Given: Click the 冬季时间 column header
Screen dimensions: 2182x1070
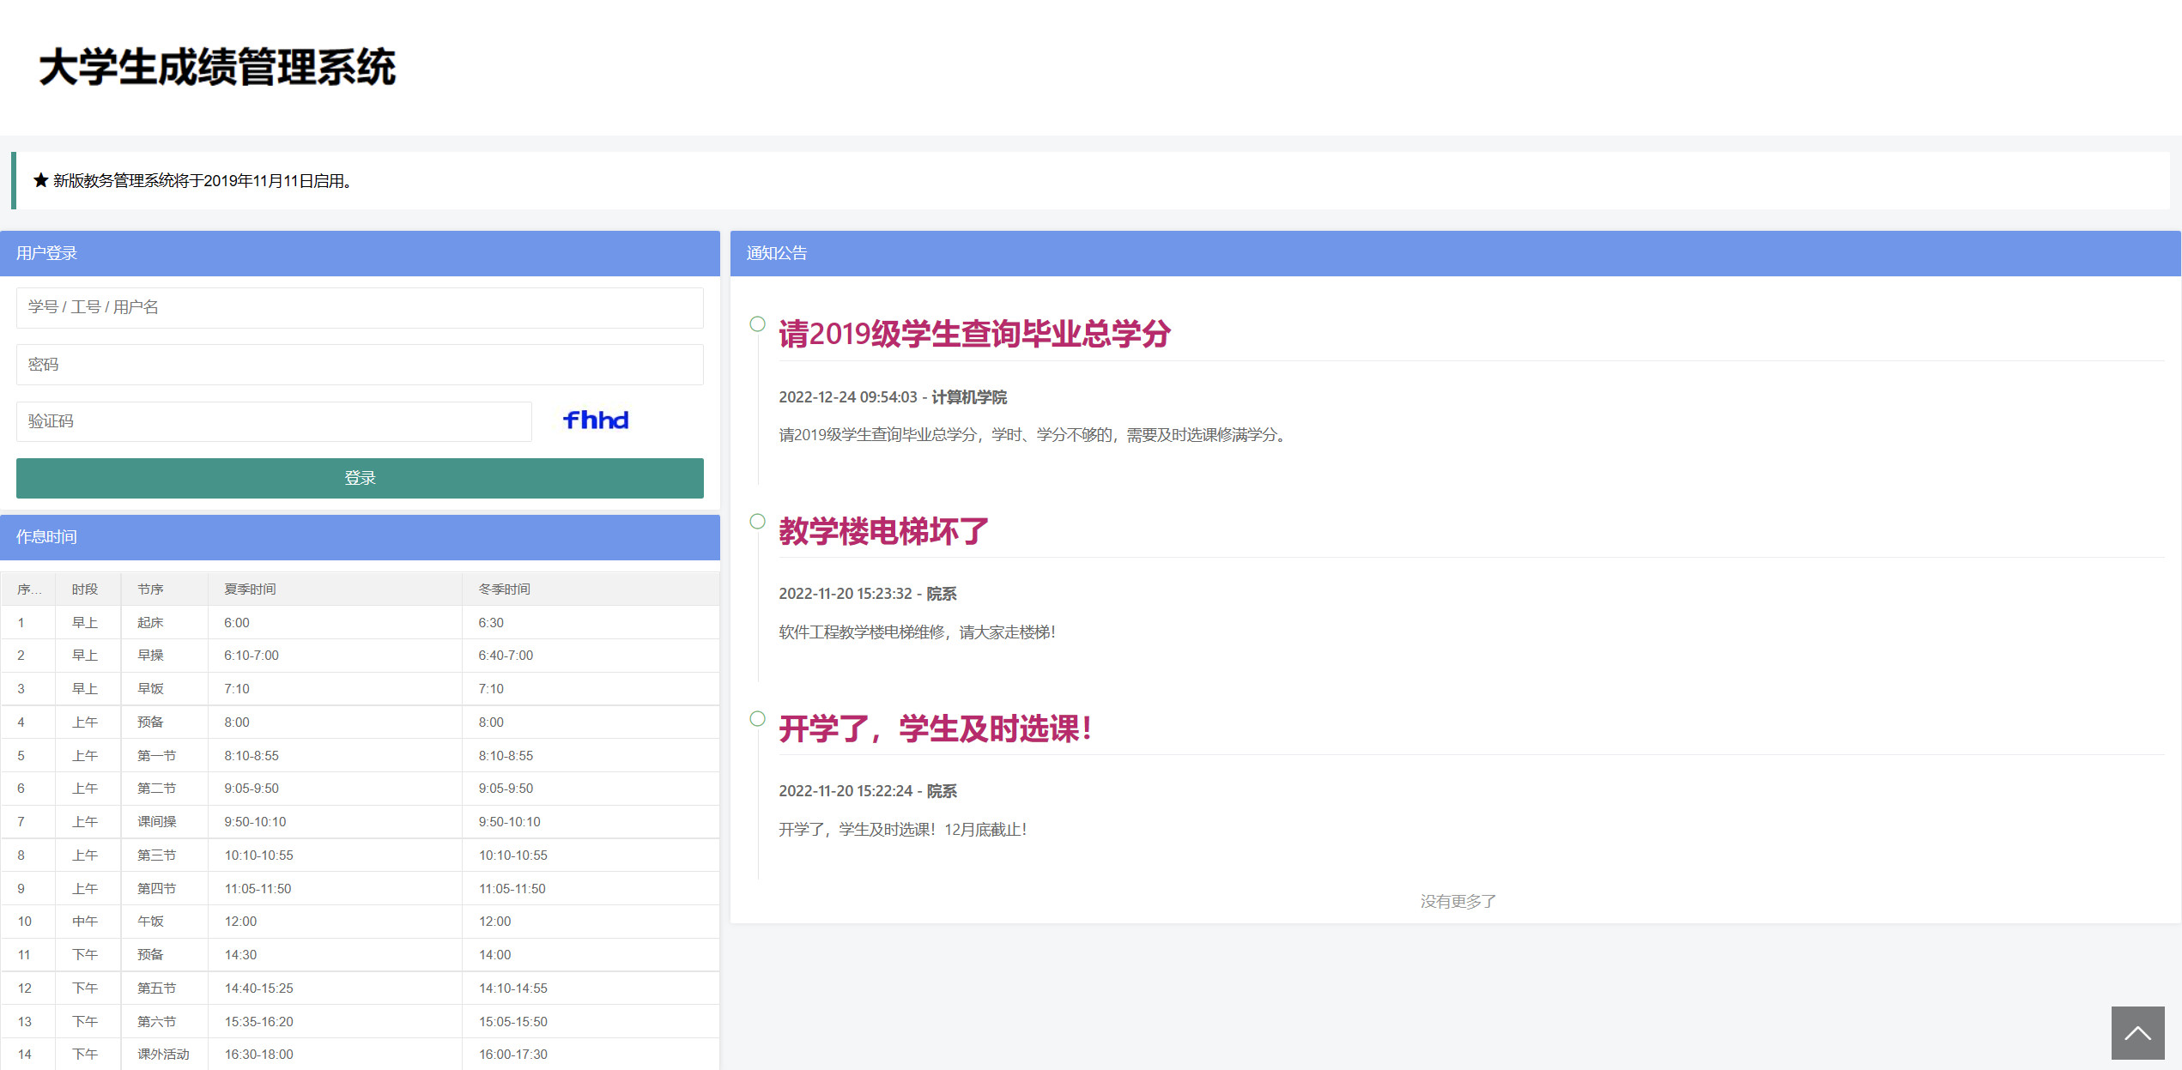Looking at the screenshot, I should (504, 589).
